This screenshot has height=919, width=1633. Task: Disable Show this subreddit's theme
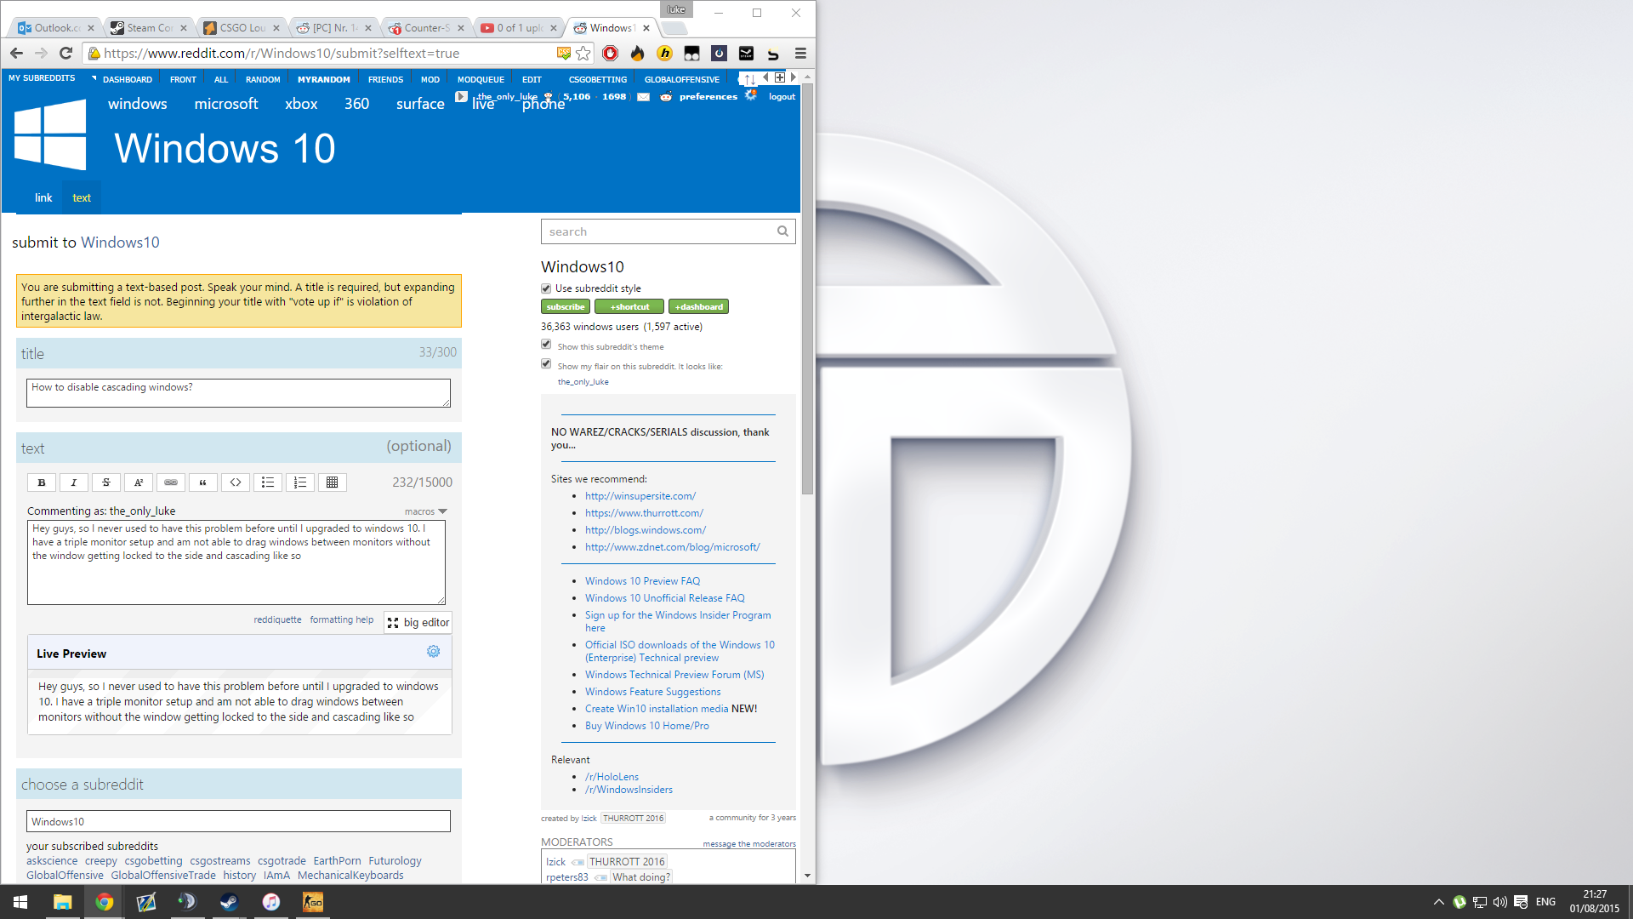tap(546, 344)
